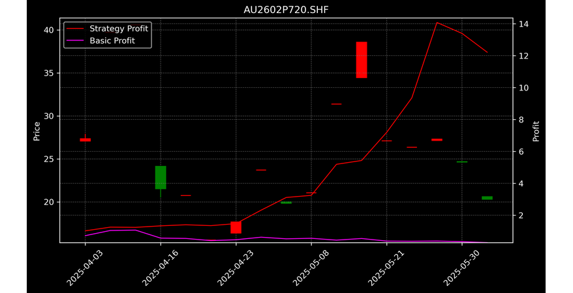Click the 12 profit tick label
573x293 pixels.
(x=523, y=56)
